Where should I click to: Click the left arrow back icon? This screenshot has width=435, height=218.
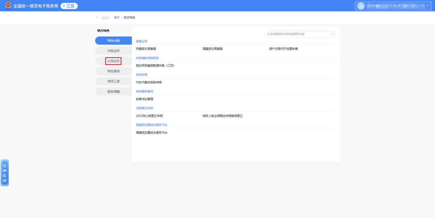click(97, 17)
